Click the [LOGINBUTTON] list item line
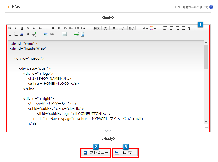Viewport: 218px width, 162px height. coord(74,113)
